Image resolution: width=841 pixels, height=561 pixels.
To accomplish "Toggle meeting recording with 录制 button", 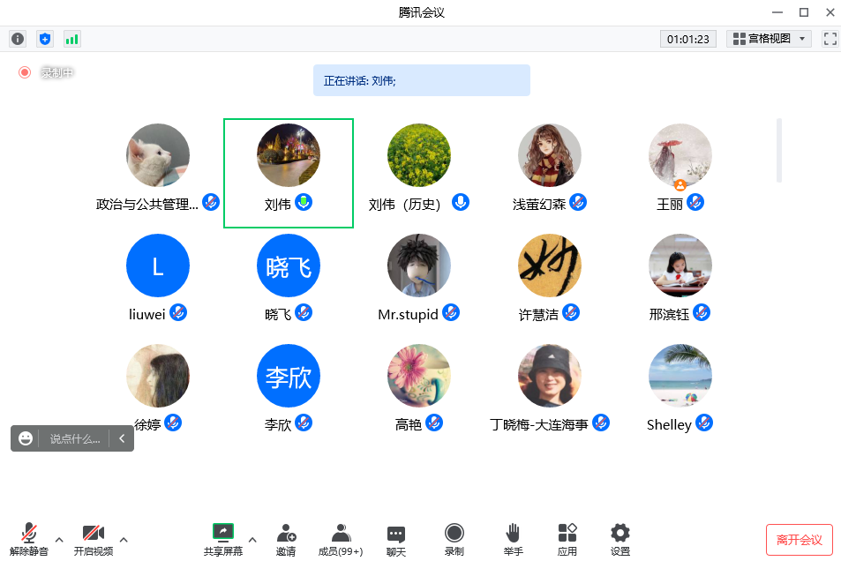I will [454, 539].
